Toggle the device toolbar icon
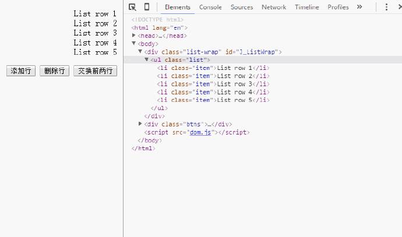Viewport: 402px width, 237px height. tap(147, 7)
